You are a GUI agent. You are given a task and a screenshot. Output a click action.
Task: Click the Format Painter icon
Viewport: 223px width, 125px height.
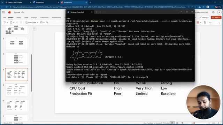17,22
